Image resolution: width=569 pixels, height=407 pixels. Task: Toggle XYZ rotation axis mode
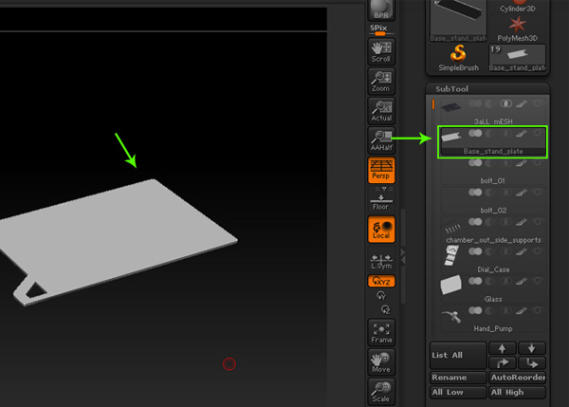[x=381, y=282]
